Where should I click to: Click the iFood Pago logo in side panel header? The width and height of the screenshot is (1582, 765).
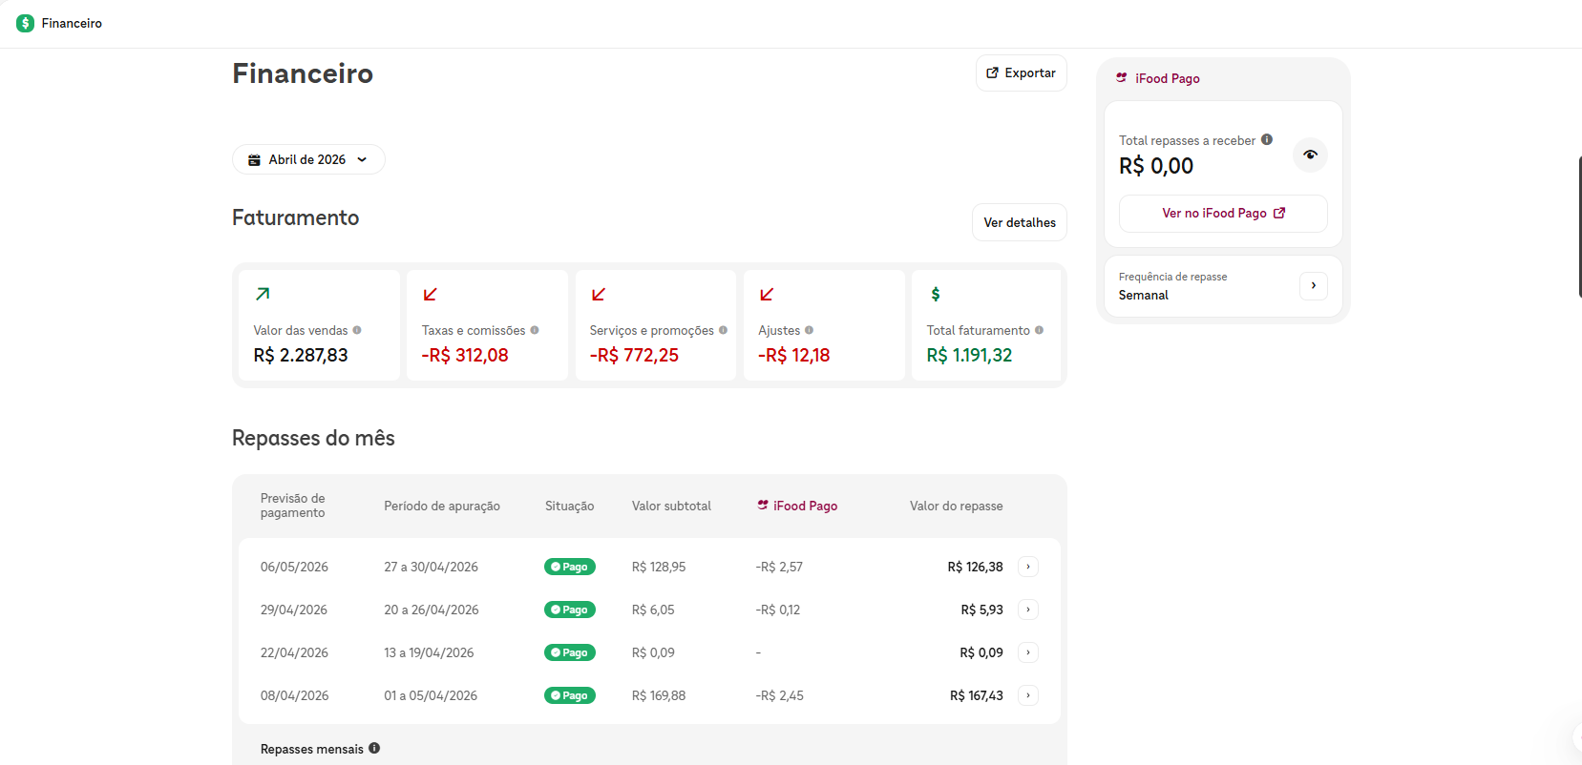tap(1122, 78)
